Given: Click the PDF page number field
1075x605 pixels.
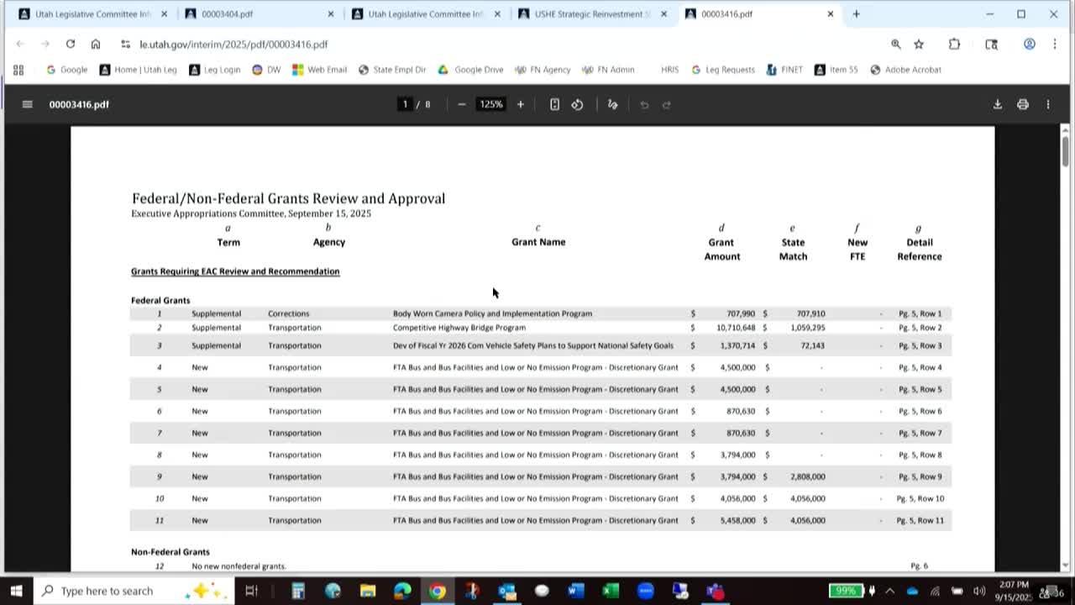Looking at the screenshot, I should (x=405, y=104).
